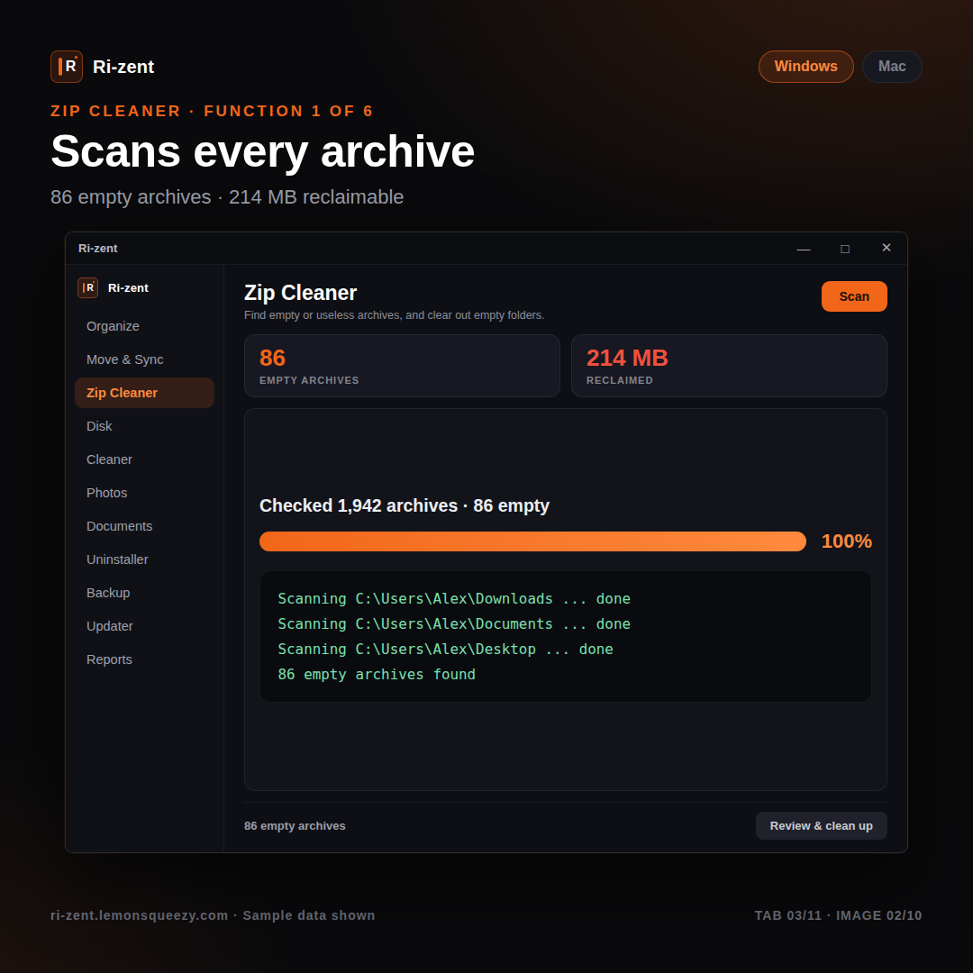973x973 pixels.
Task: Click 'Find empty or useless archives' subtitle
Action: tap(394, 315)
